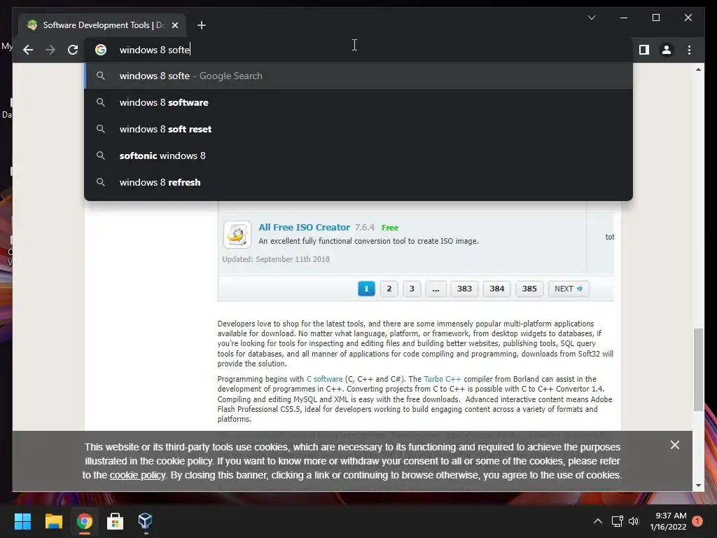This screenshot has width=717, height=538.
Task: Open File Explorer from the taskbar
Action: 53,521
